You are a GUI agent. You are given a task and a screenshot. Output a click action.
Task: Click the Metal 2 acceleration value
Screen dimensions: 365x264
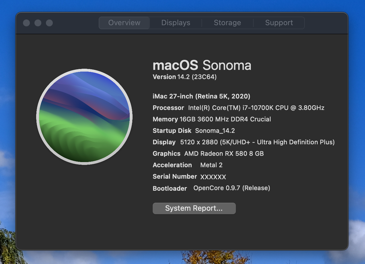pos(211,165)
